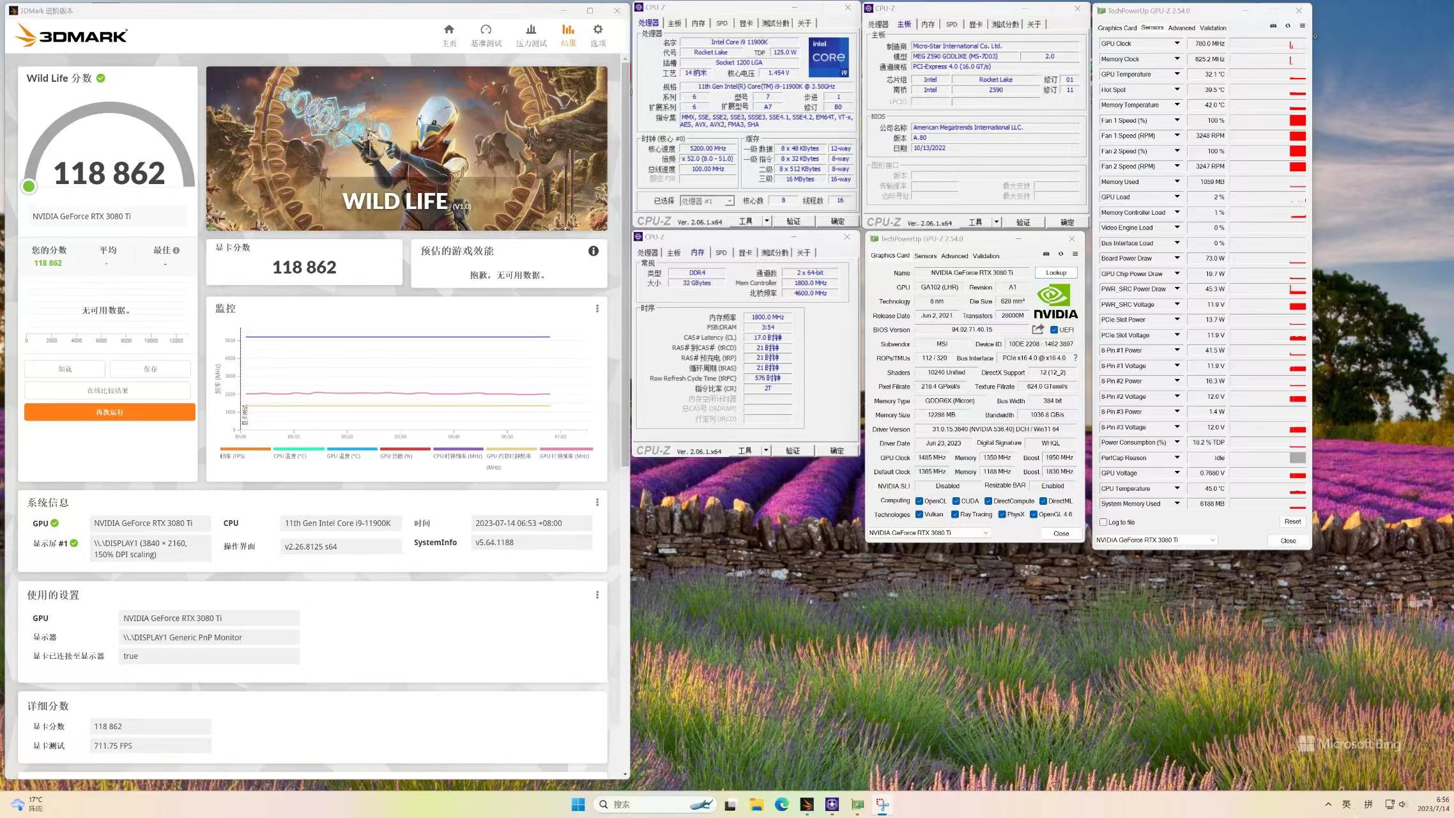Open 3DMark options gear icon
Screen dimensions: 1454x818
pos(598,29)
